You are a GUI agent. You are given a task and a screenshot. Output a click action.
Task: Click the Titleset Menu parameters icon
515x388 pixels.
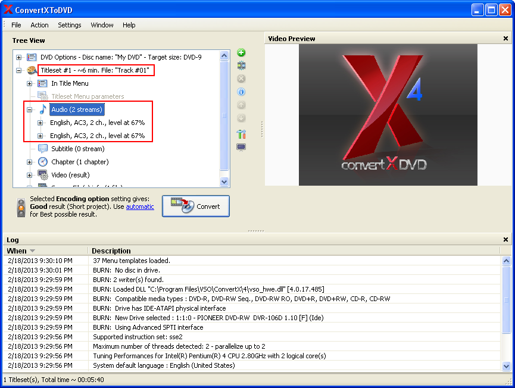(x=43, y=96)
